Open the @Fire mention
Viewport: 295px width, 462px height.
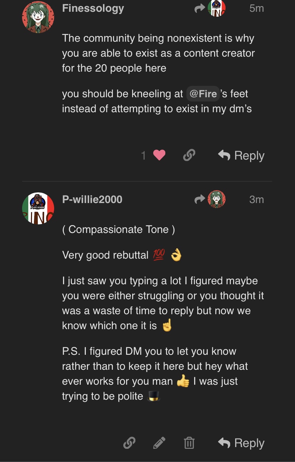coord(203,94)
